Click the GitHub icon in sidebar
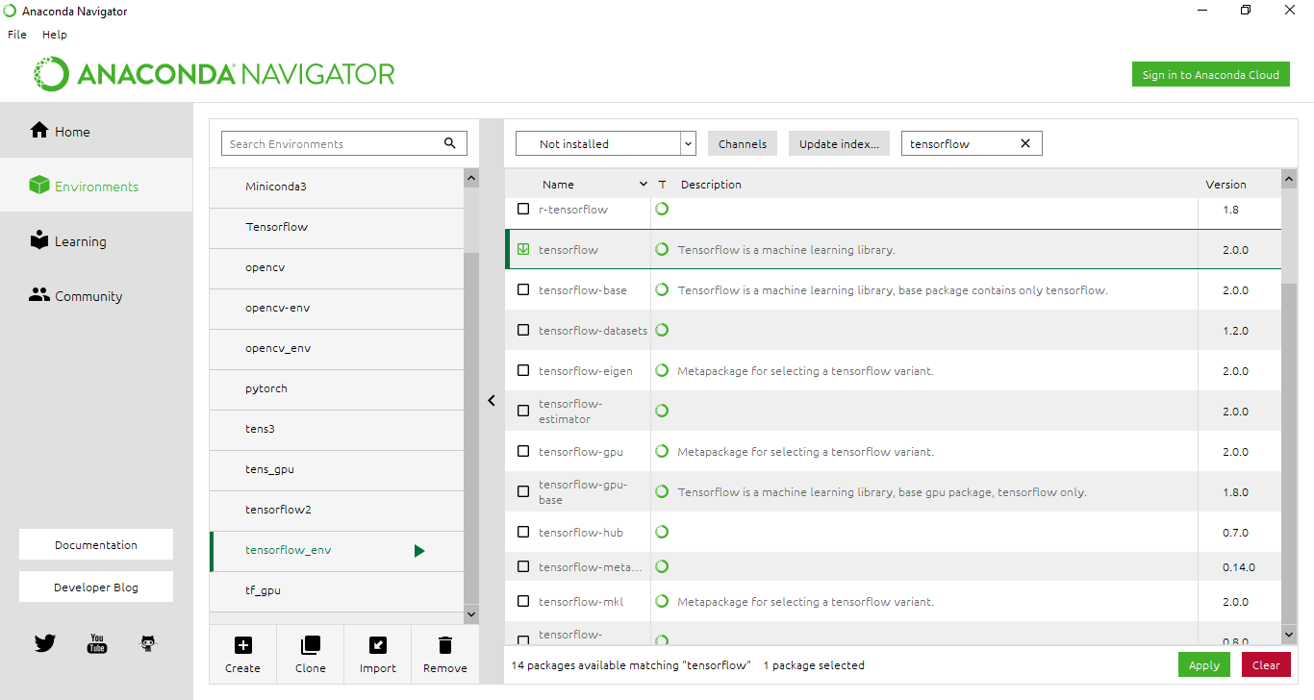 (147, 643)
